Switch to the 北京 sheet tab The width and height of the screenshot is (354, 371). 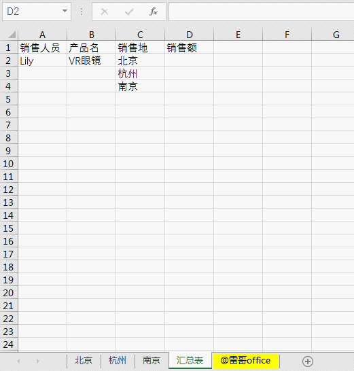click(x=84, y=361)
